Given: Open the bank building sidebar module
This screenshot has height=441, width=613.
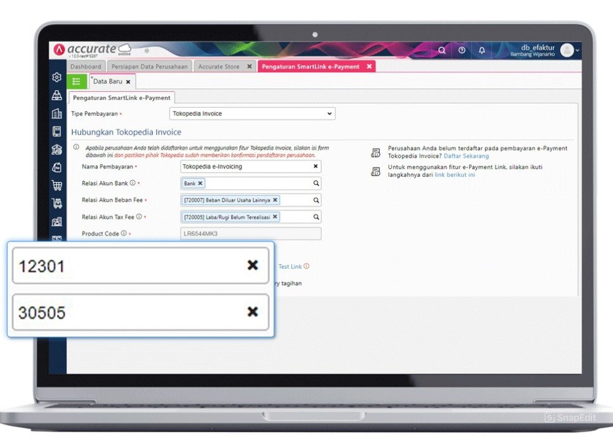Looking at the screenshot, I should tap(56, 149).
